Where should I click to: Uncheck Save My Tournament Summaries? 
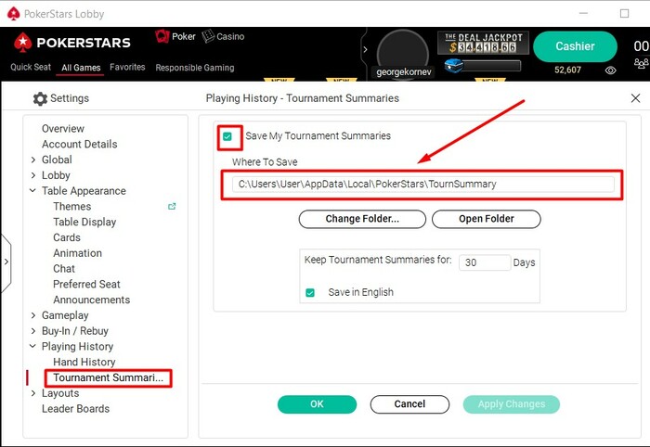pyautogui.click(x=227, y=136)
